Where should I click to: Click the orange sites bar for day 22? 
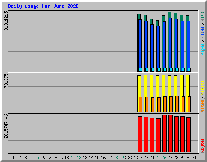(x=141, y=104)
